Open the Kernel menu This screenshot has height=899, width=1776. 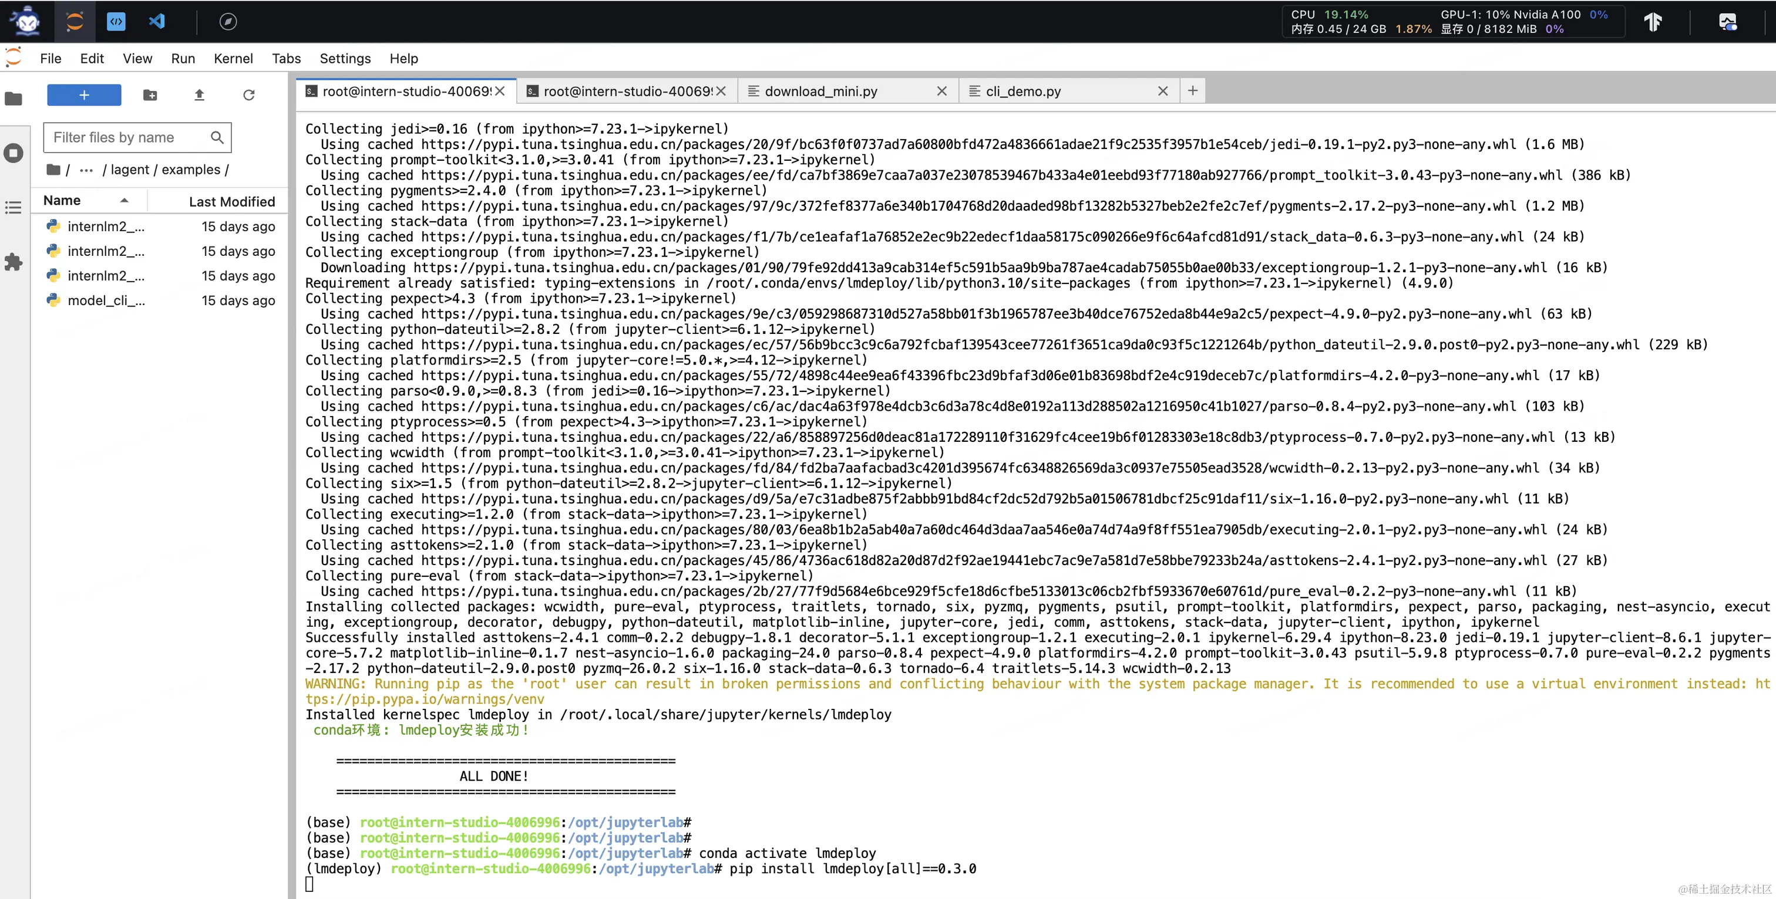pyautogui.click(x=233, y=59)
